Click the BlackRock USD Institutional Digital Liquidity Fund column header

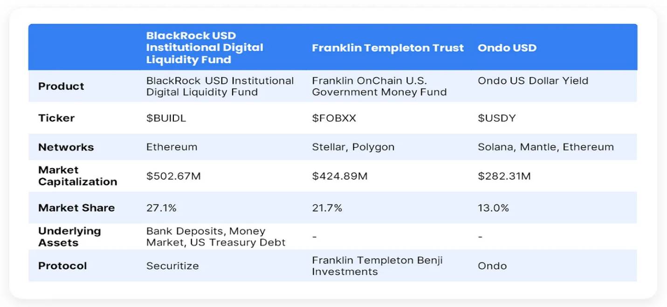pyautogui.click(x=205, y=48)
